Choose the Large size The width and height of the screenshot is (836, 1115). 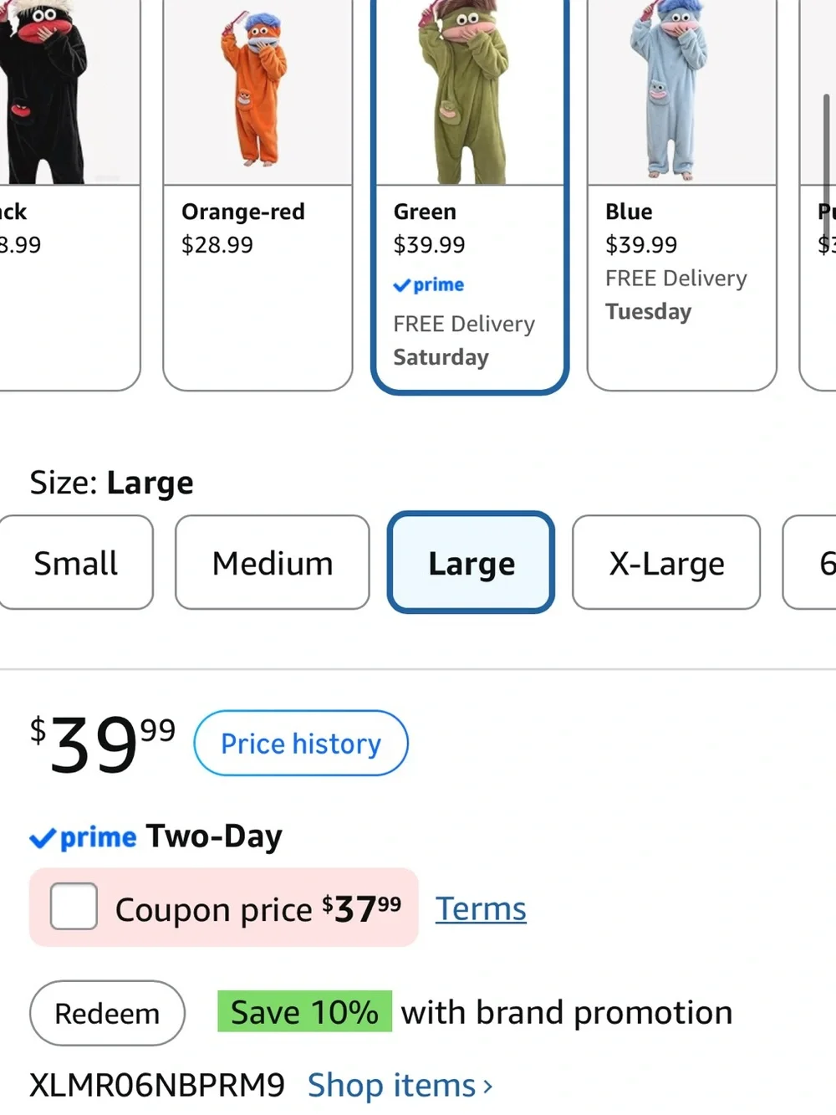471,563
